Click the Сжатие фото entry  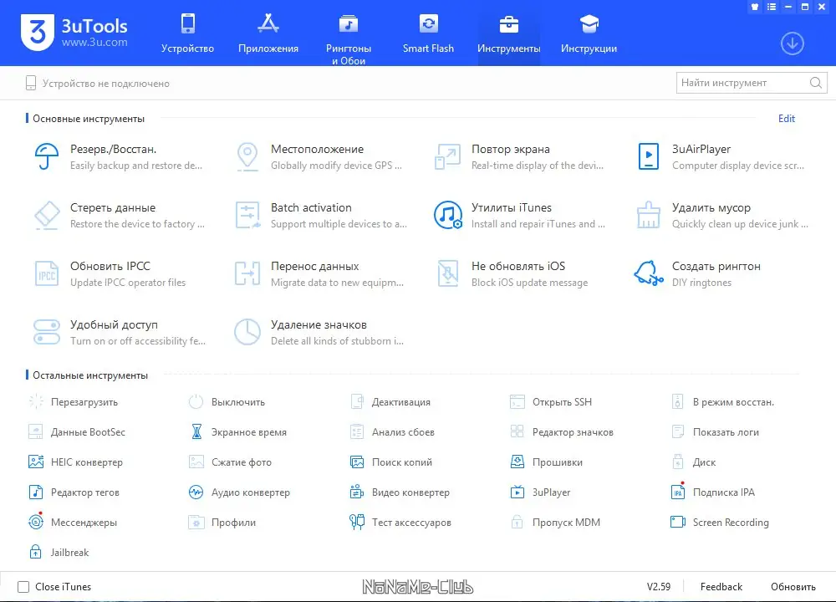coord(231,462)
